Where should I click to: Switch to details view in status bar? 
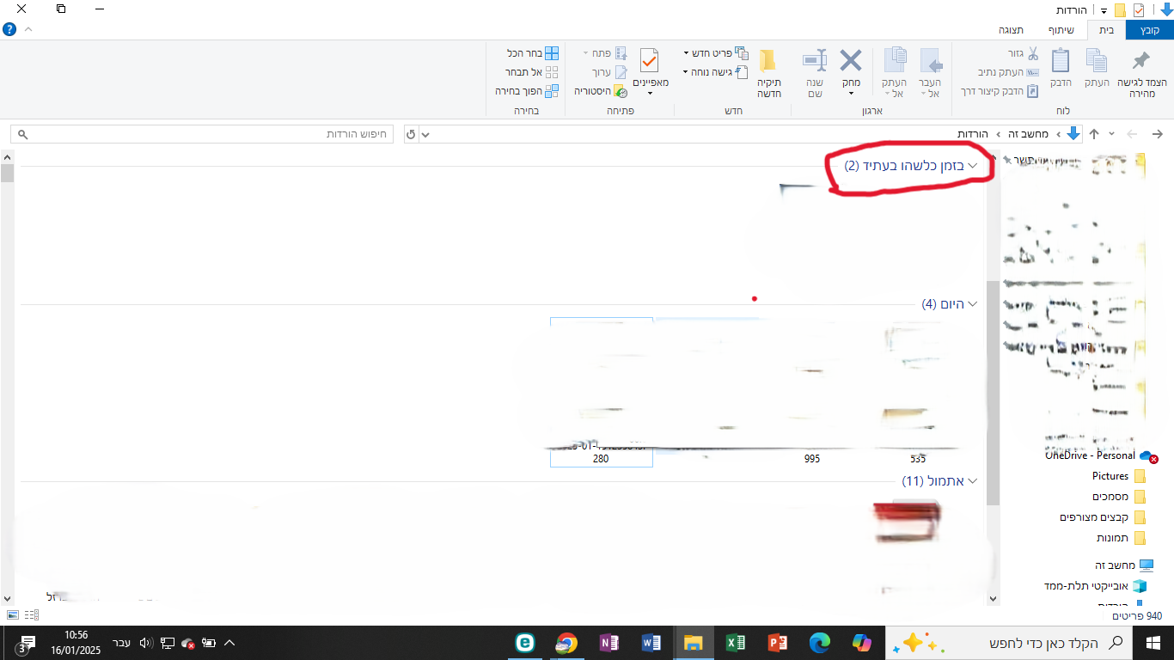pyautogui.click(x=32, y=615)
